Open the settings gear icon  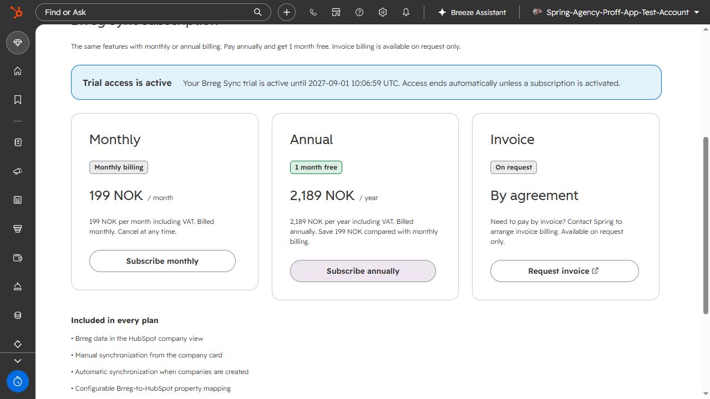383,12
